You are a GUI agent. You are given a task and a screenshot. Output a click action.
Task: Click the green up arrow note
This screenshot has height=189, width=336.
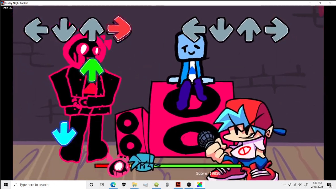click(x=92, y=70)
